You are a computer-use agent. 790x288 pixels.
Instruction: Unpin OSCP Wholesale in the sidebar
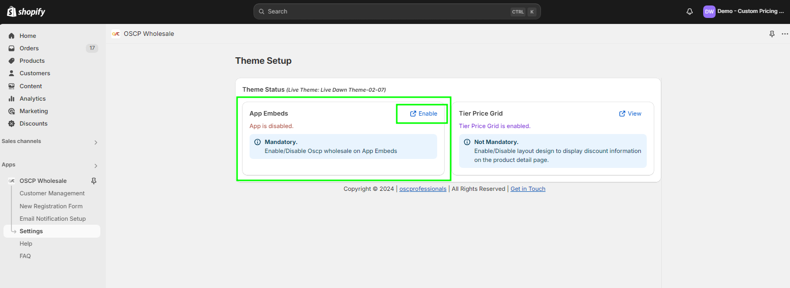pos(94,181)
